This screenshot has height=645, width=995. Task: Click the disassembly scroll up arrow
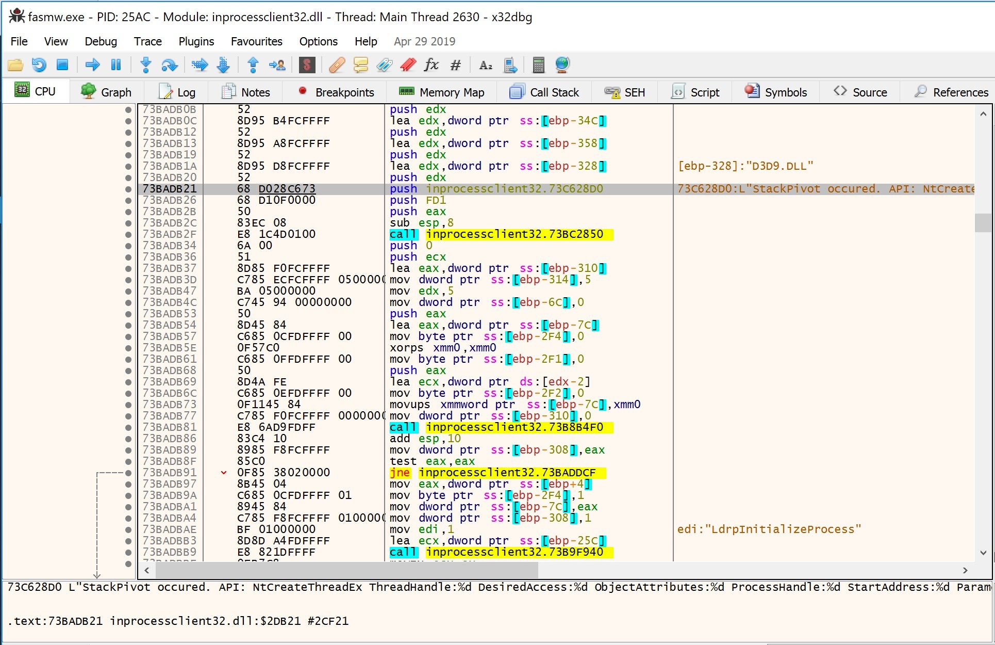click(x=983, y=114)
